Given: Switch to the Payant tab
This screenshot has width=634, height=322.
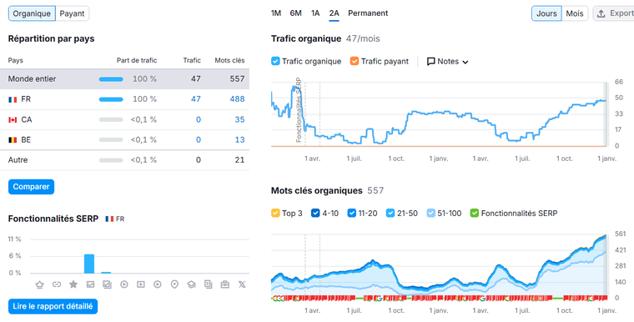Looking at the screenshot, I should click(72, 13).
